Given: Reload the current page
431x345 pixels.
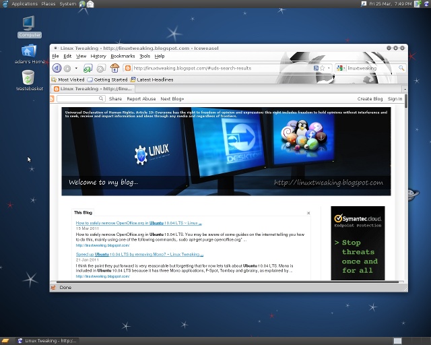Looking at the screenshot, I should pos(88,68).
